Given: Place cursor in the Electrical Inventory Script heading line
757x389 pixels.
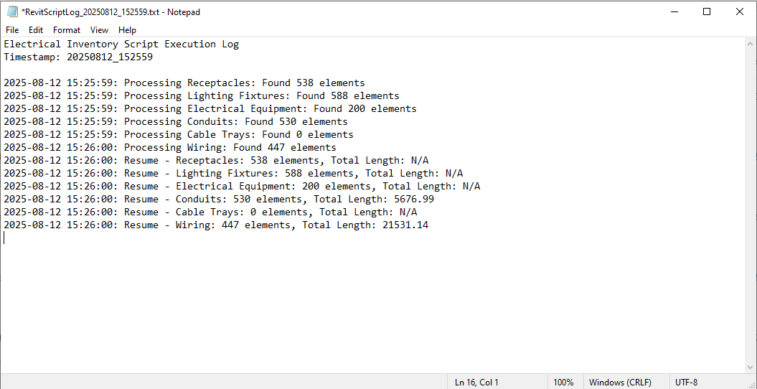Looking at the screenshot, I should (x=121, y=44).
